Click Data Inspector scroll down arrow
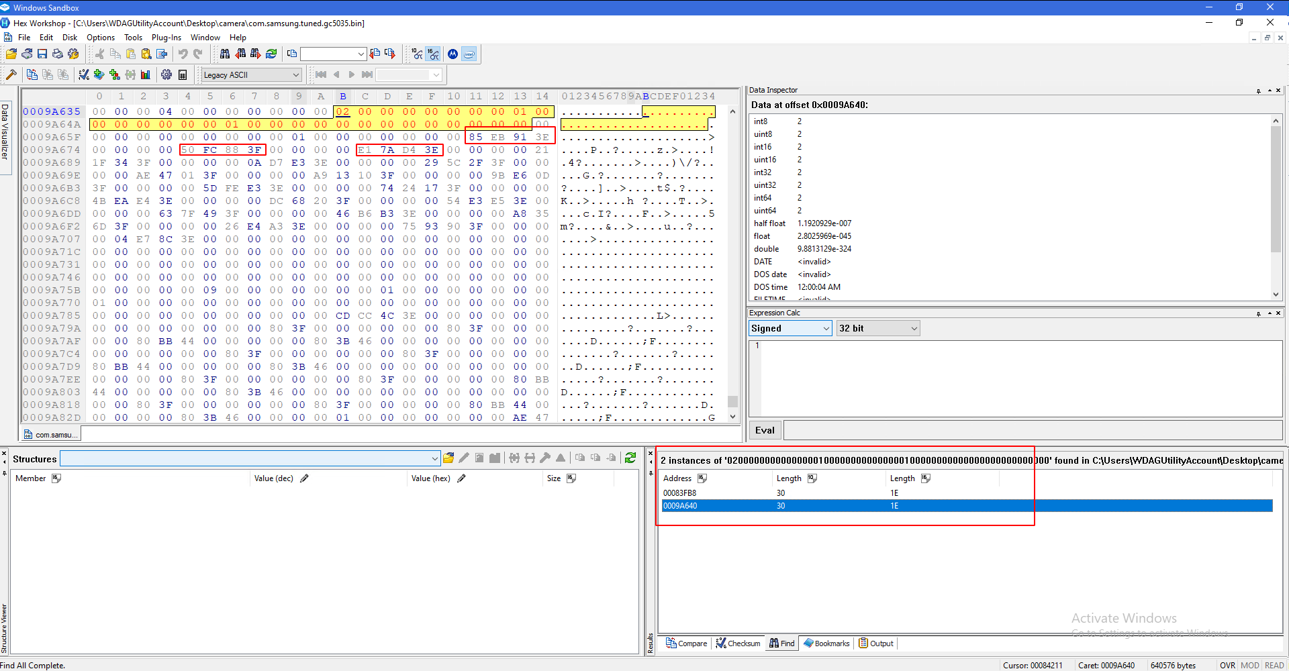 click(x=1276, y=295)
